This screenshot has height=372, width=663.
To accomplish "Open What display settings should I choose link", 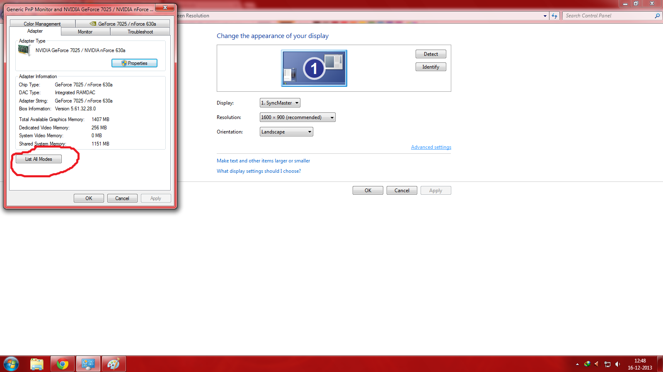I will [x=259, y=171].
